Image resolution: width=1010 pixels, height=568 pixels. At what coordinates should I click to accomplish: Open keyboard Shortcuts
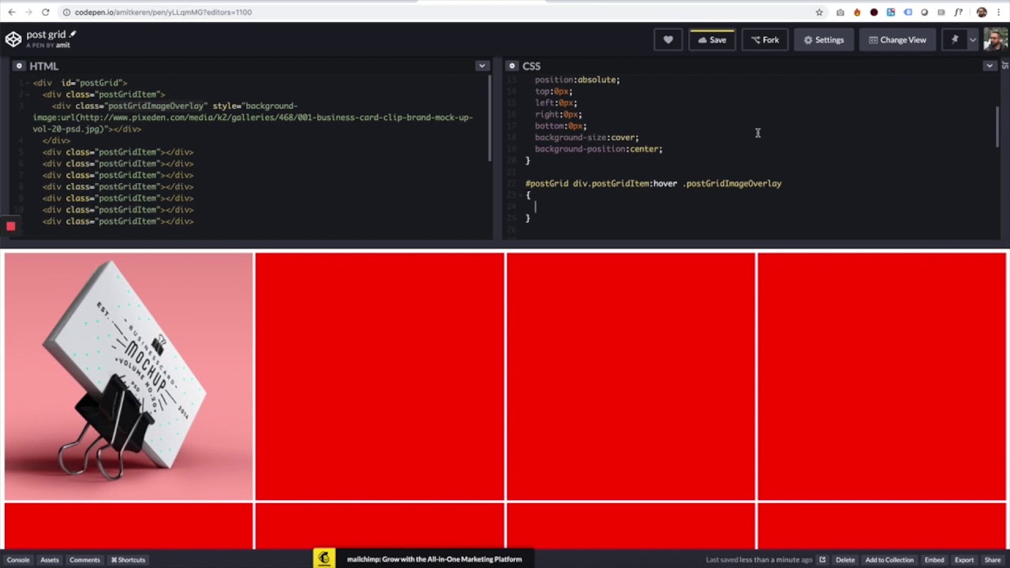128,559
